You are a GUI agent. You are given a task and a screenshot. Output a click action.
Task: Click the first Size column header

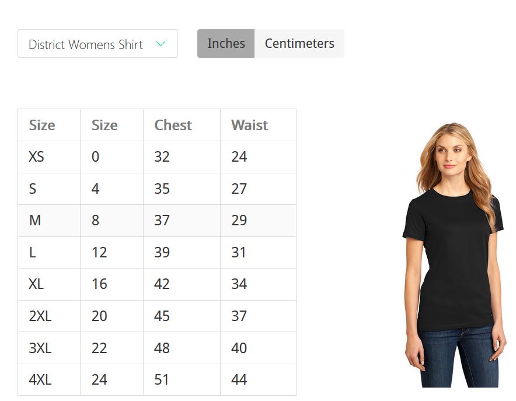[42, 125]
